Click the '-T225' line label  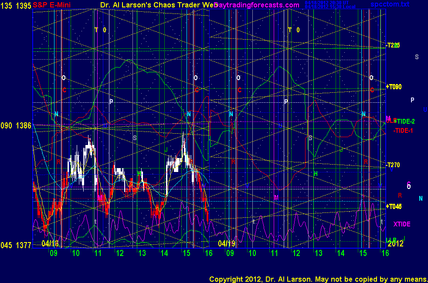click(x=393, y=45)
